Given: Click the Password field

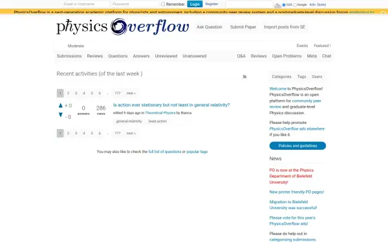Looking at the screenshot, I should pyautogui.click(x=135, y=5).
